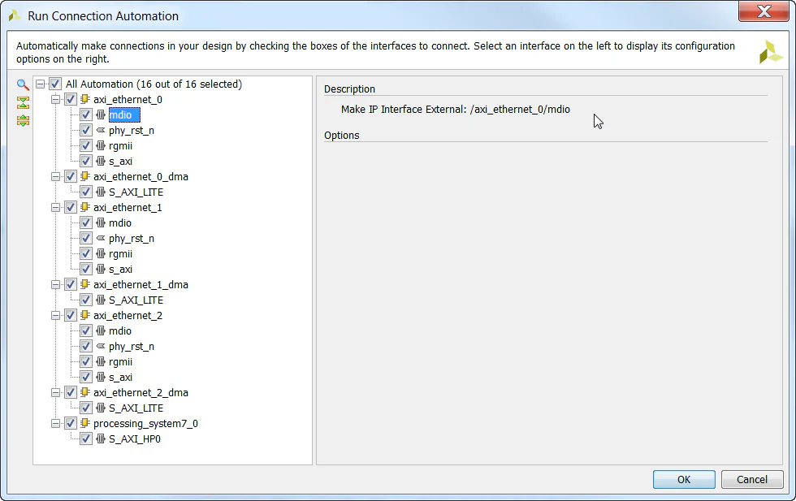Click the Collapse All tree icon
Image resolution: width=796 pixels, height=501 pixels.
(23, 103)
